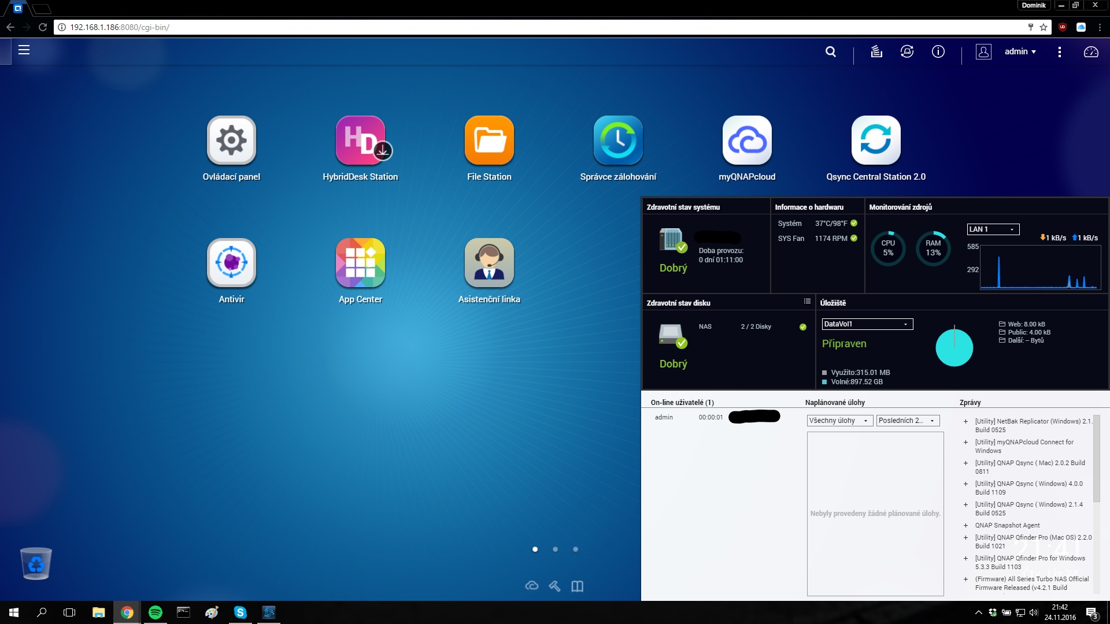This screenshot has width=1110, height=624.
Task: Open Qsync Central Station 2.0
Action: pyautogui.click(x=876, y=140)
